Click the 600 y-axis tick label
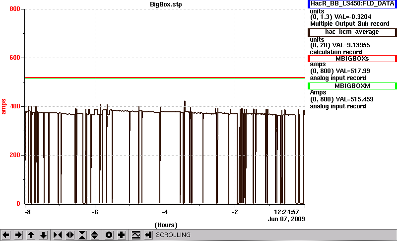 click(15, 58)
